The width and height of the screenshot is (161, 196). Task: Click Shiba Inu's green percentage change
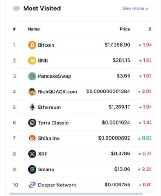[x=145, y=138]
